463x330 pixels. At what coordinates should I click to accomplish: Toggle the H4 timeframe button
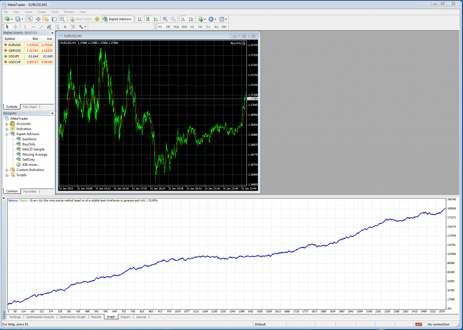click(x=200, y=27)
